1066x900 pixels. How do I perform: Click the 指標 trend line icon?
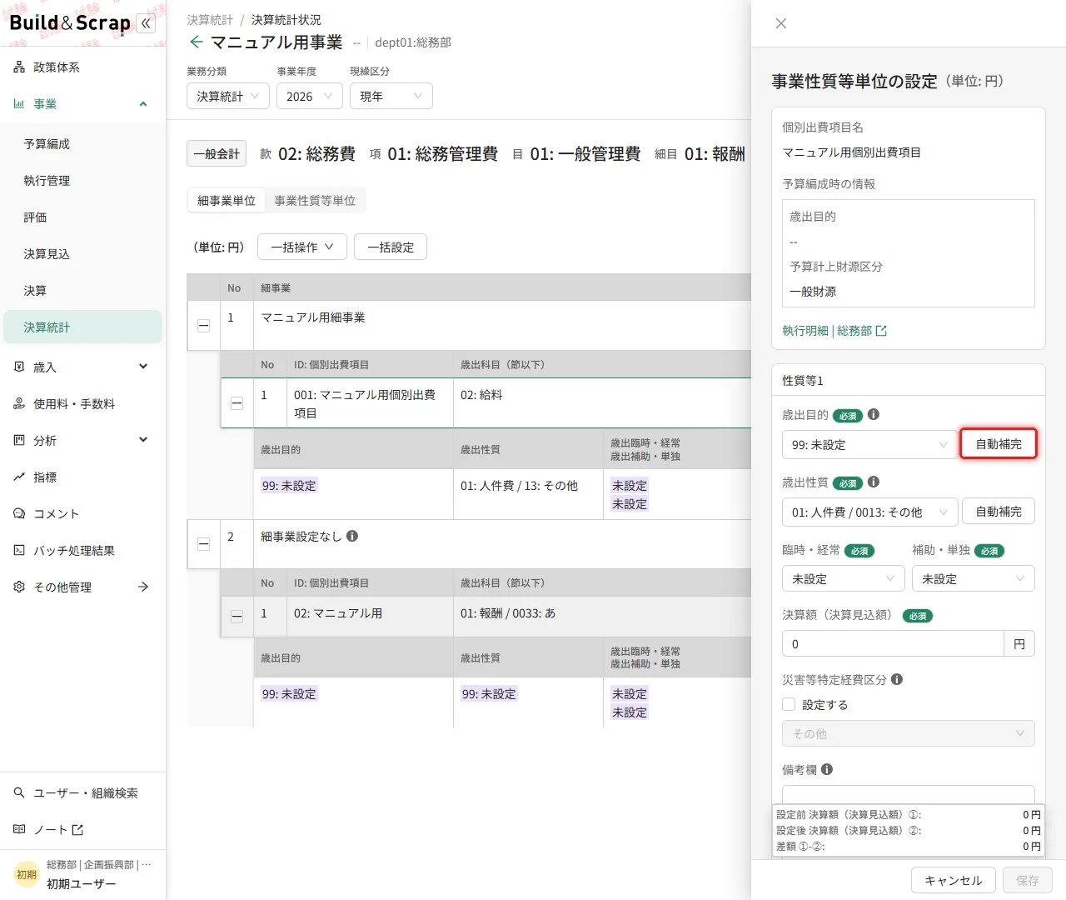19,477
